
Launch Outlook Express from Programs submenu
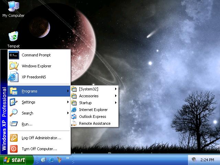pos(92,117)
